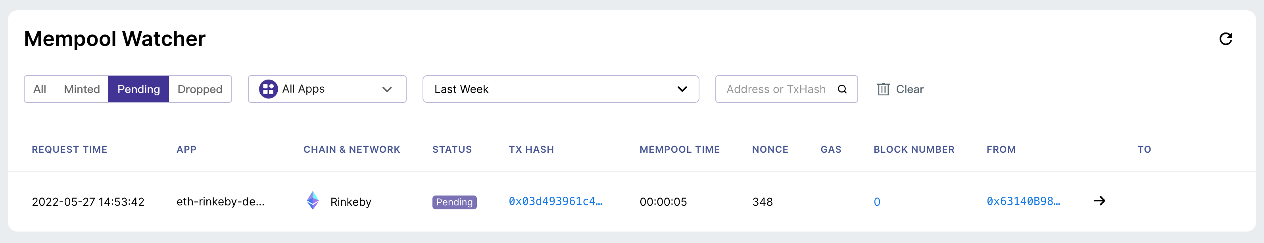Click the All Apps dropdown chevron
Screen dimensions: 1264x243
(x=387, y=89)
